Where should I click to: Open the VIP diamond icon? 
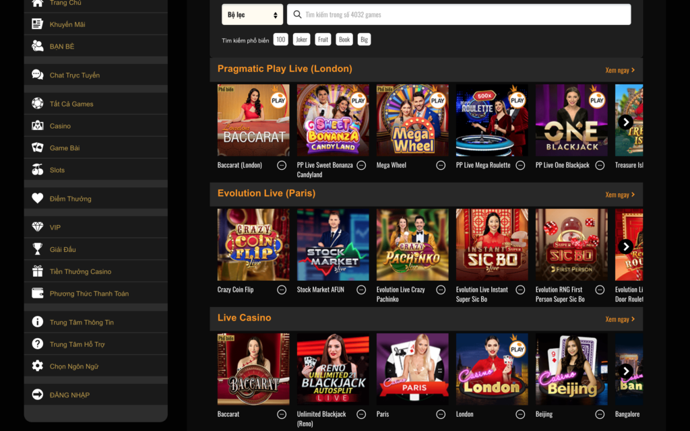(x=38, y=227)
